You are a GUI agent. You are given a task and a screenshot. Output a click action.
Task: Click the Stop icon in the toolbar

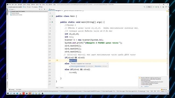161,7
